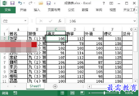Open the undo history dropdown arrow

coord(24,3)
